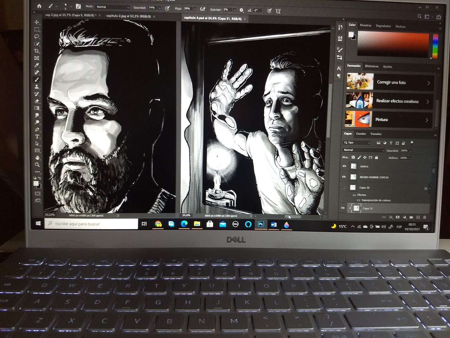Viewport: 450px width, 338px height.
Task: Open Pintura tutorial
Action: [389, 119]
